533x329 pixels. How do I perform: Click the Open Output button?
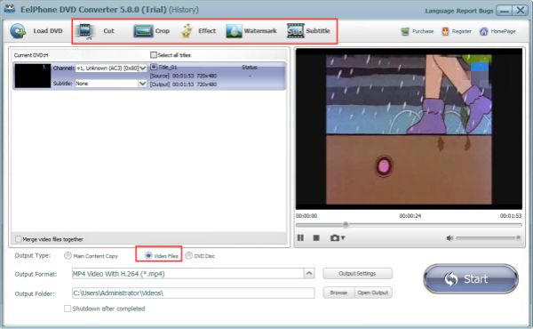[x=373, y=293]
